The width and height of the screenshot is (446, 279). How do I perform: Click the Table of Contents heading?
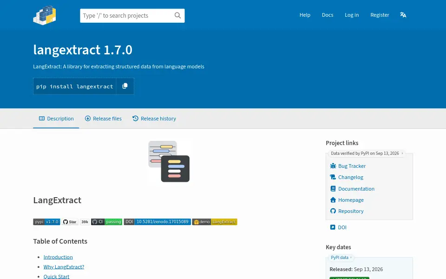pyautogui.click(x=60, y=241)
